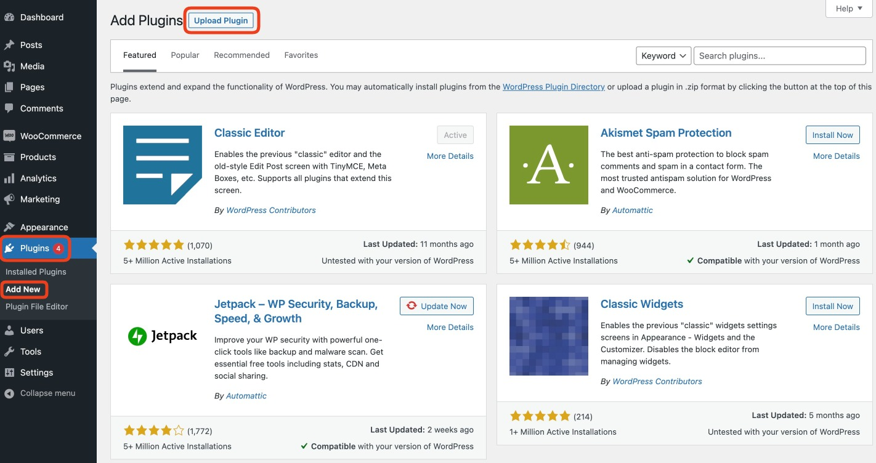Click the Search plugins input field

pyautogui.click(x=779, y=55)
